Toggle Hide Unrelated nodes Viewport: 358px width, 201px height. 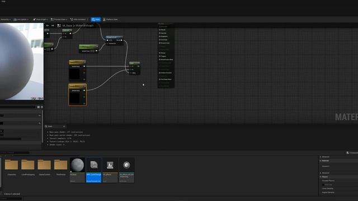click(x=78, y=20)
